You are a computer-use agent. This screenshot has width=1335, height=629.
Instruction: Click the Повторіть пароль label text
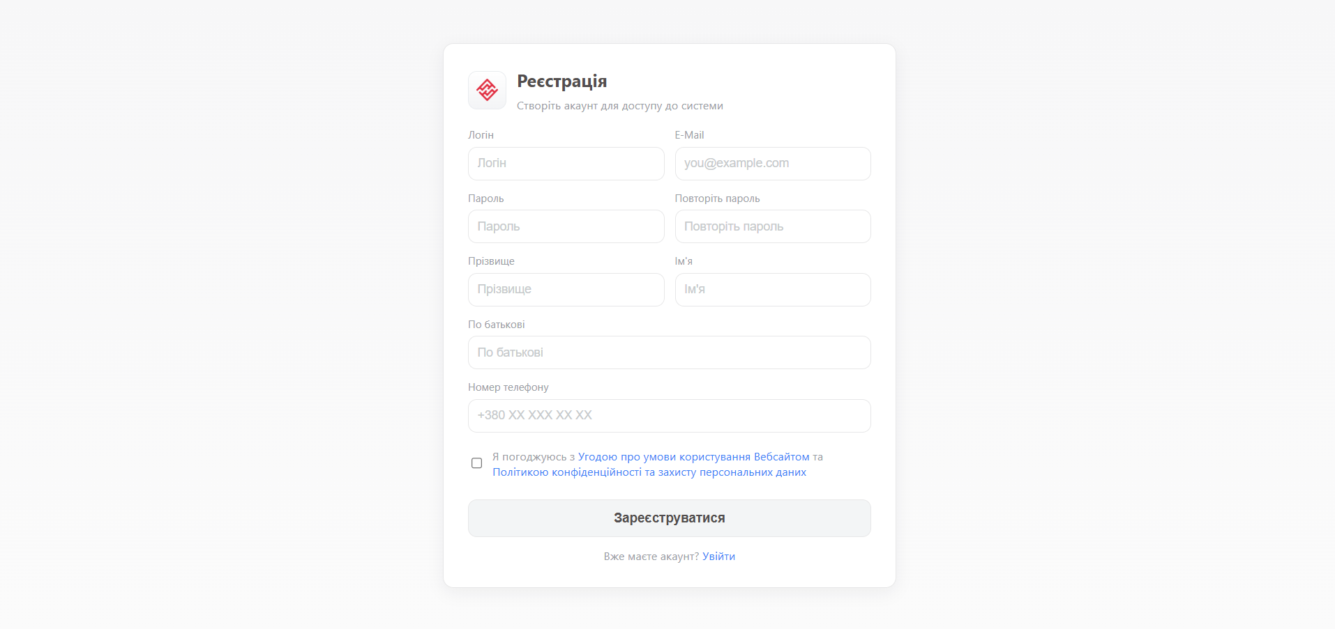coord(717,199)
